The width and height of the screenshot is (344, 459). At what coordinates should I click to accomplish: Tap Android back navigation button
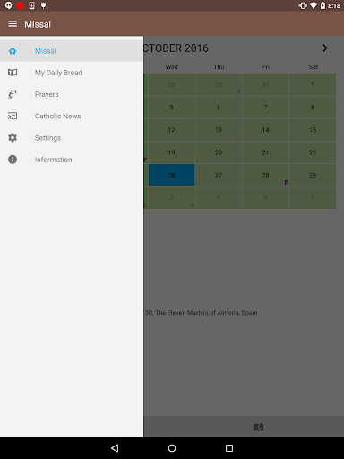(115, 448)
